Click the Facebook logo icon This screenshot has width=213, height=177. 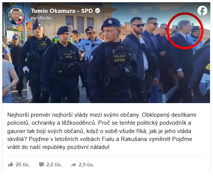click(x=202, y=11)
